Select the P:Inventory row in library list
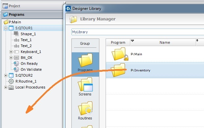Screen dimensions: 204x128 click(x=155, y=70)
